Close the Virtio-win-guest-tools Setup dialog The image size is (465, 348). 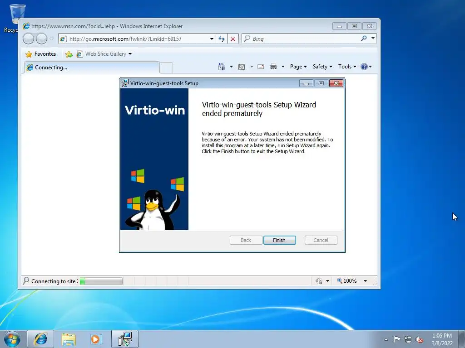[x=336, y=83]
